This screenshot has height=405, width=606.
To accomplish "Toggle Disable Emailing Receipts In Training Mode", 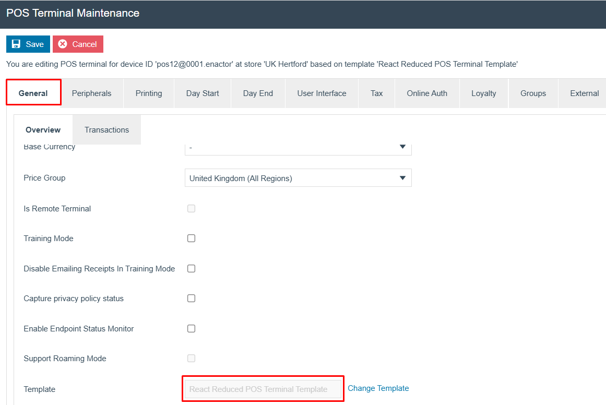I will [x=191, y=269].
